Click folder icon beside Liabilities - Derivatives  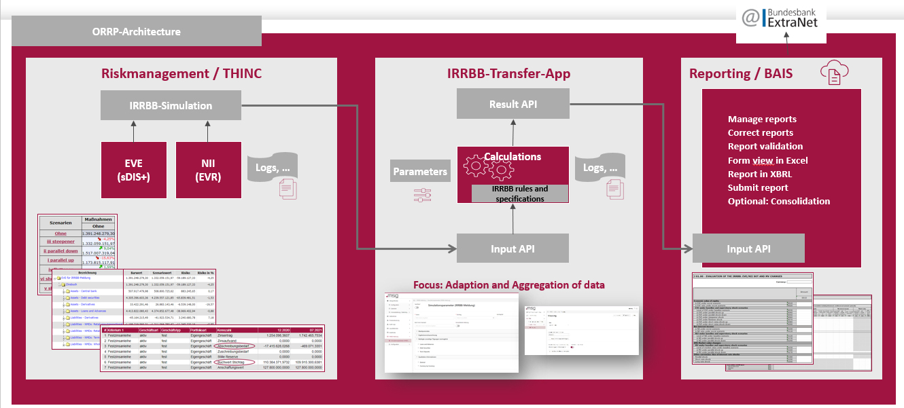click(68, 318)
